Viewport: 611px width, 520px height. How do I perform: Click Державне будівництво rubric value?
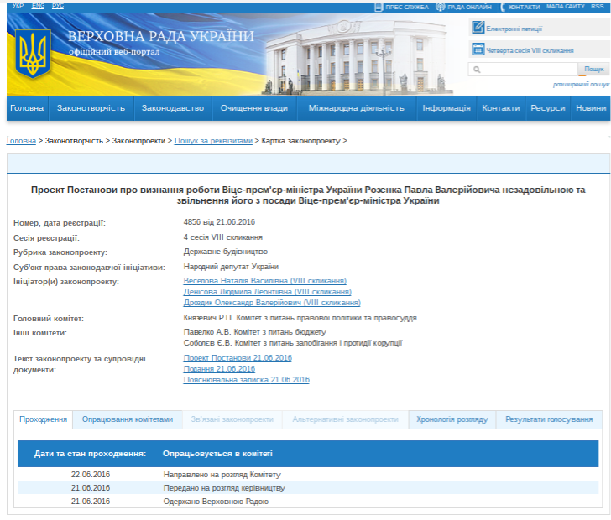click(226, 252)
